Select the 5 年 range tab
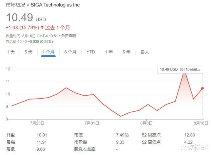 126,52
